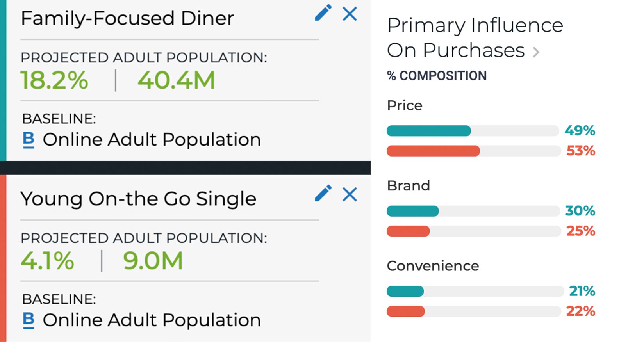Image resolution: width=628 pixels, height=354 pixels.
Task: Click baseline B icon in Family-Focused Diner card
Action: coord(29,140)
